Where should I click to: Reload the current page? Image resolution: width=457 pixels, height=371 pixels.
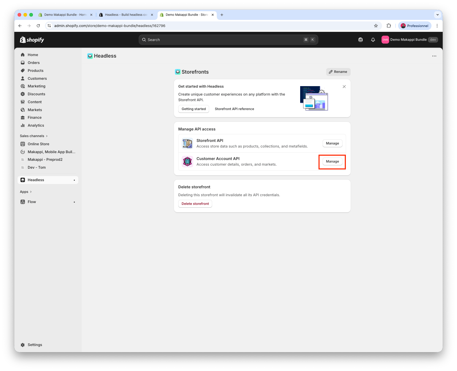tap(38, 26)
